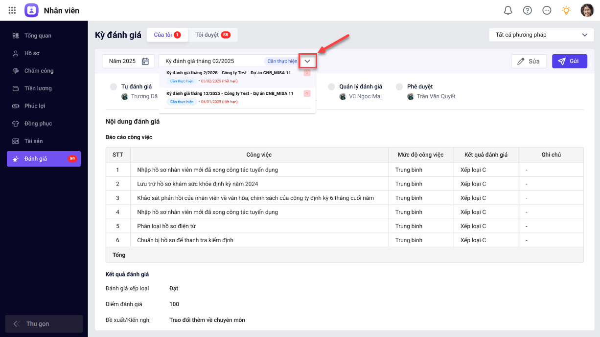
Task: Click row Khảo sát phản hồi của nhân viên
Action: [345, 198]
